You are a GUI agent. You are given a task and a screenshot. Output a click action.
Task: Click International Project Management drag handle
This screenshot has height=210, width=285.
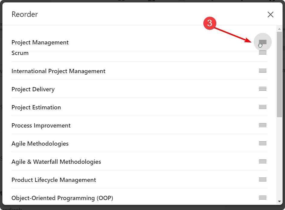click(x=263, y=71)
